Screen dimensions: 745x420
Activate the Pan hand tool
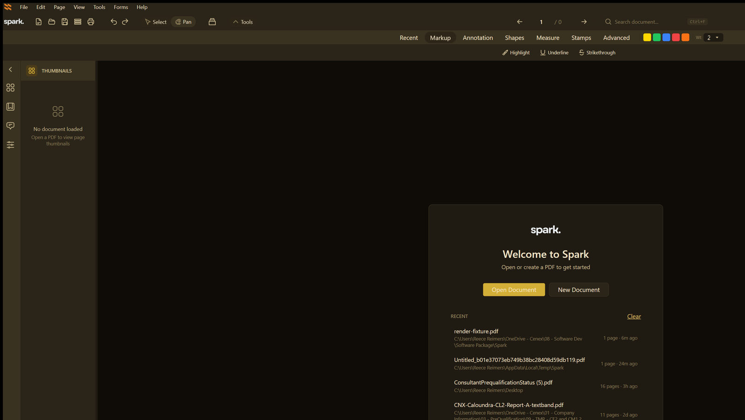(183, 22)
